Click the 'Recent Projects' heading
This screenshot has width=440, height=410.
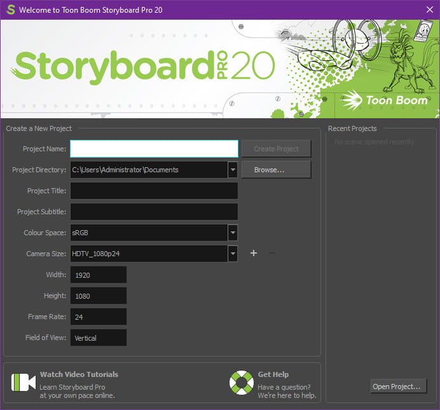click(352, 128)
